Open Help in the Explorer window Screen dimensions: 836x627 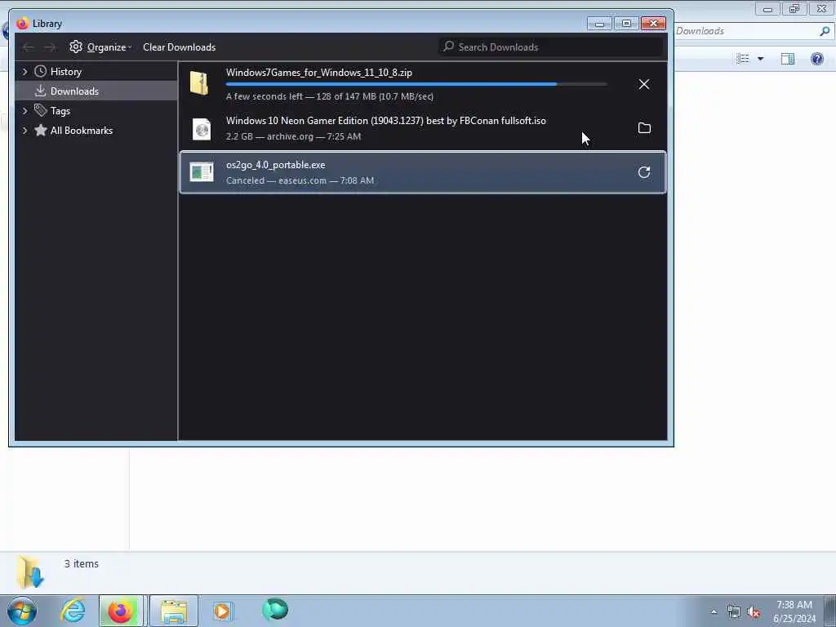coord(816,59)
